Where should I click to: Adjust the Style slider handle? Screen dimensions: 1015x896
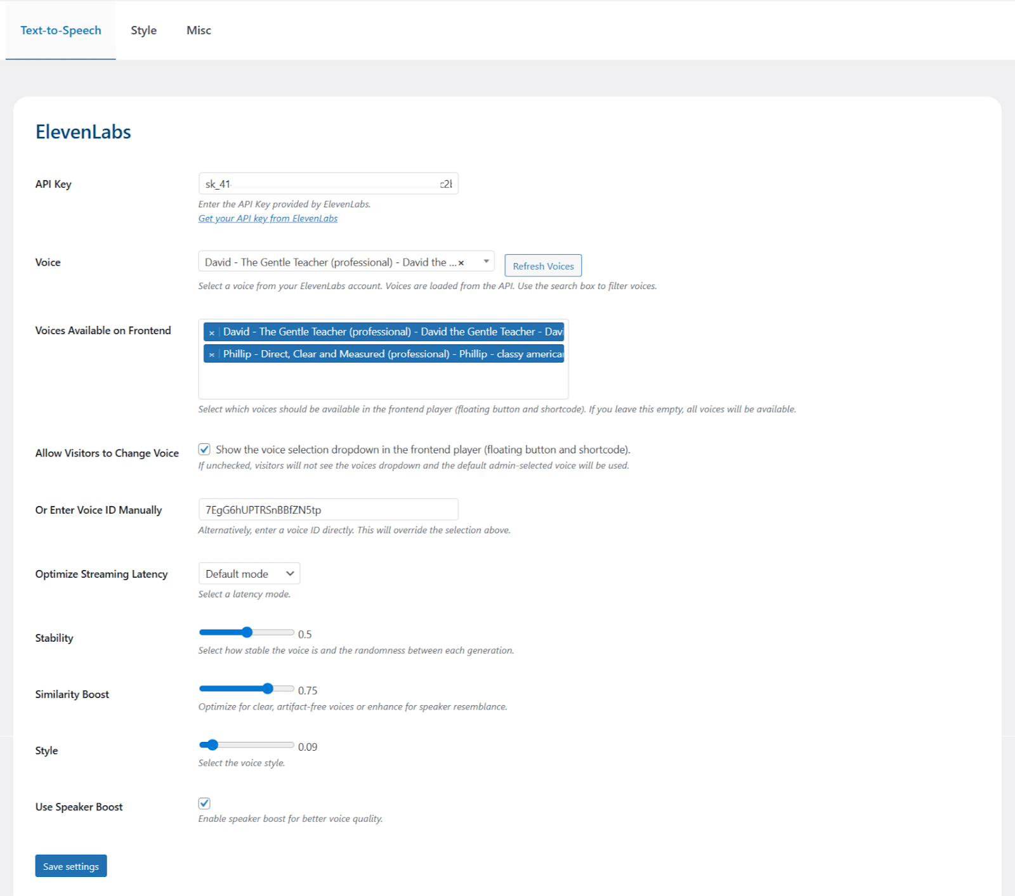pos(213,745)
